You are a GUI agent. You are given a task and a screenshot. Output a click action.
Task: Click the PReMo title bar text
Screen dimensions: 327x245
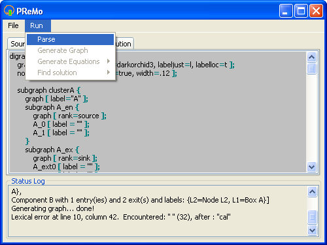[x=29, y=11]
